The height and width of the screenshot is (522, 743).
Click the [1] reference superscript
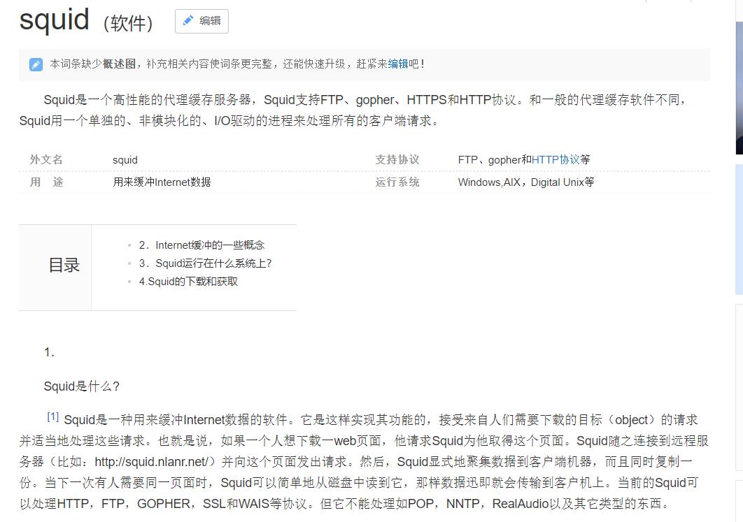point(52,416)
